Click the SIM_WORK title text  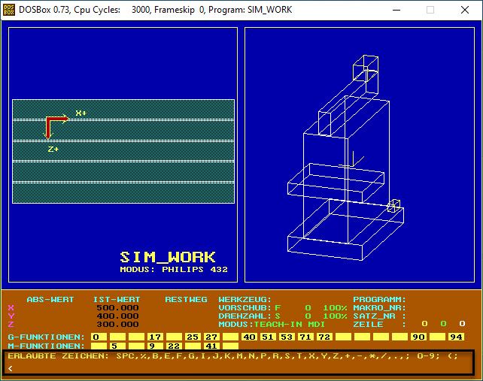point(168,257)
